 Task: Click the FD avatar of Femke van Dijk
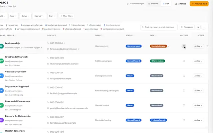pos(1,46)
